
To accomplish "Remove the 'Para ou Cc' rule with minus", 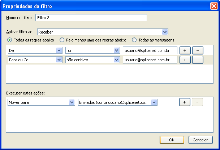I will point(198,60).
